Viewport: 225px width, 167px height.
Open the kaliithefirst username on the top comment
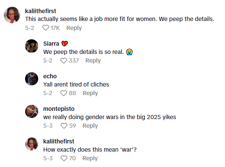(x=45, y=10)
